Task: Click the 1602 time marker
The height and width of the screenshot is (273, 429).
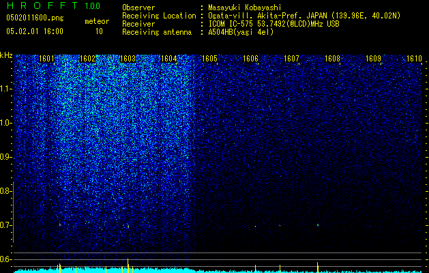Action: 87,59
